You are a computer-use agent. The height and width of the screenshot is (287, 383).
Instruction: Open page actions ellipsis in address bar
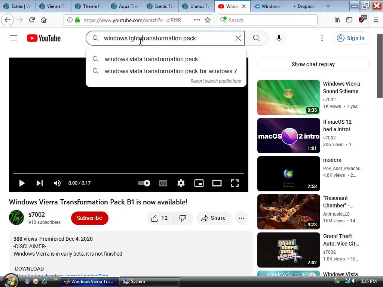pyautogui.click(x=197, y=20)
